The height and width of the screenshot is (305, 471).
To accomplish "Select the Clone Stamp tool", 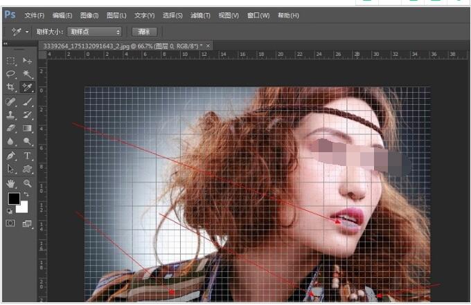I will (10, 115).
